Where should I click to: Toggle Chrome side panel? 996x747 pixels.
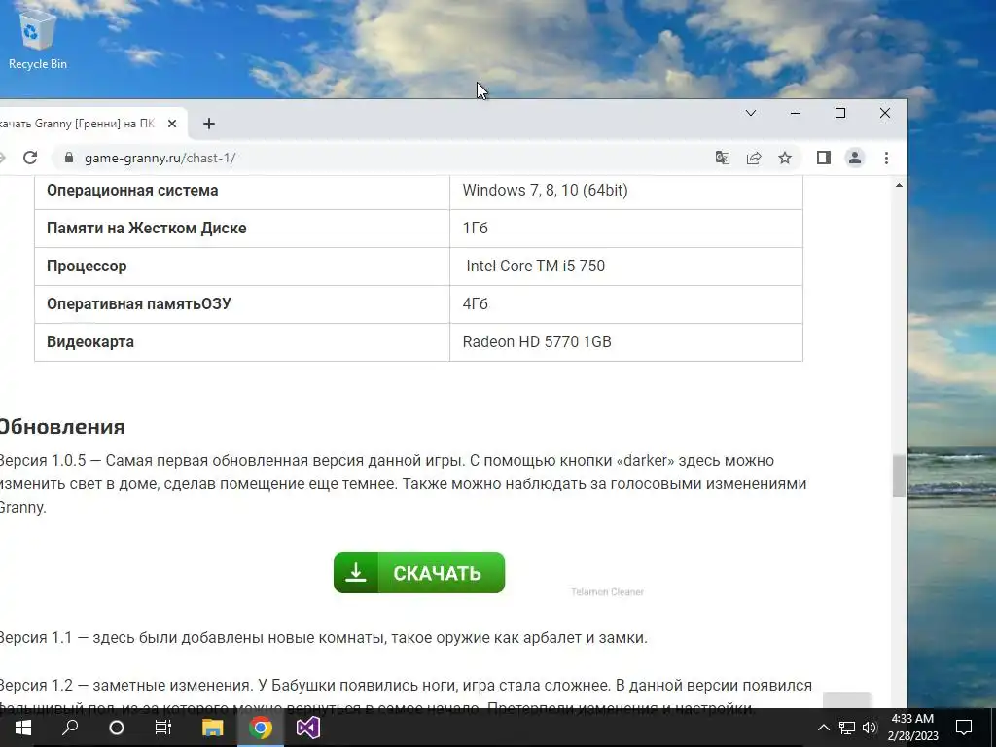click(823, 158)
